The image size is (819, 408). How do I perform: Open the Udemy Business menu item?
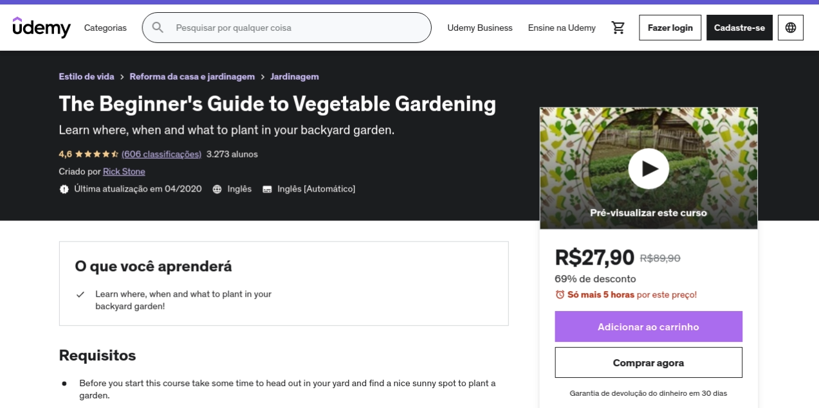click(x=480, y=28)
